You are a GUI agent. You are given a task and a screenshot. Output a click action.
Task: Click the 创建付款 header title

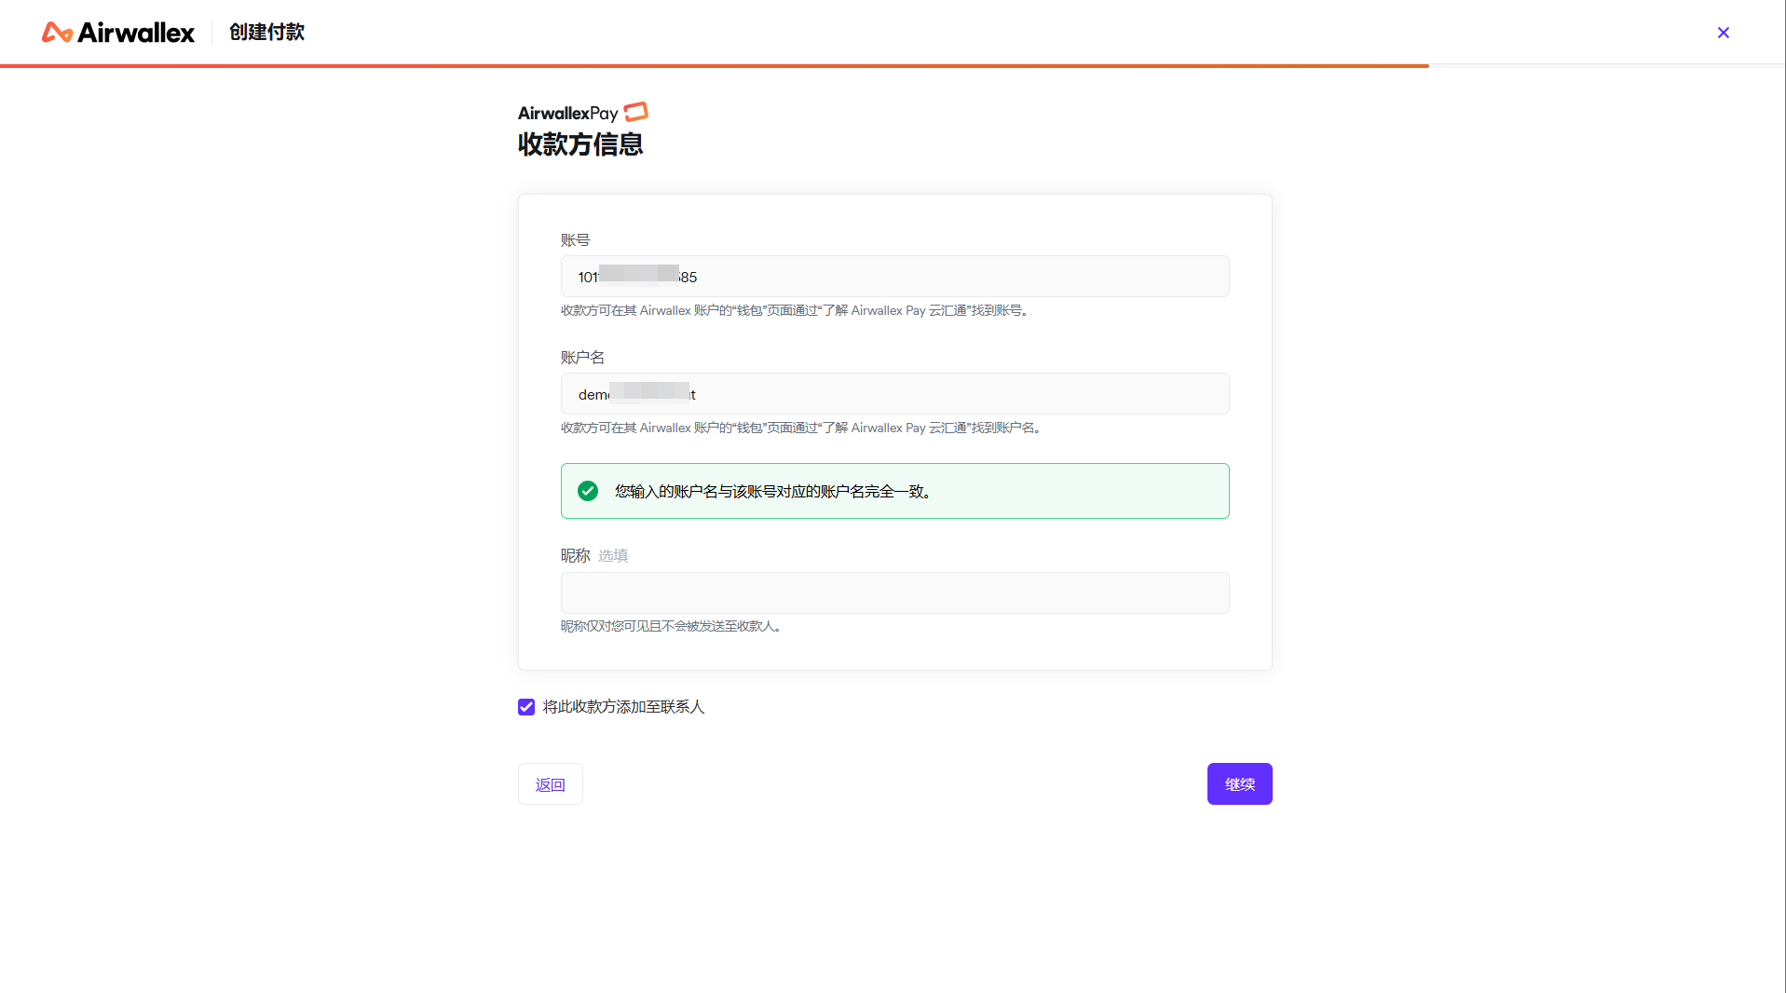point(266,33)
